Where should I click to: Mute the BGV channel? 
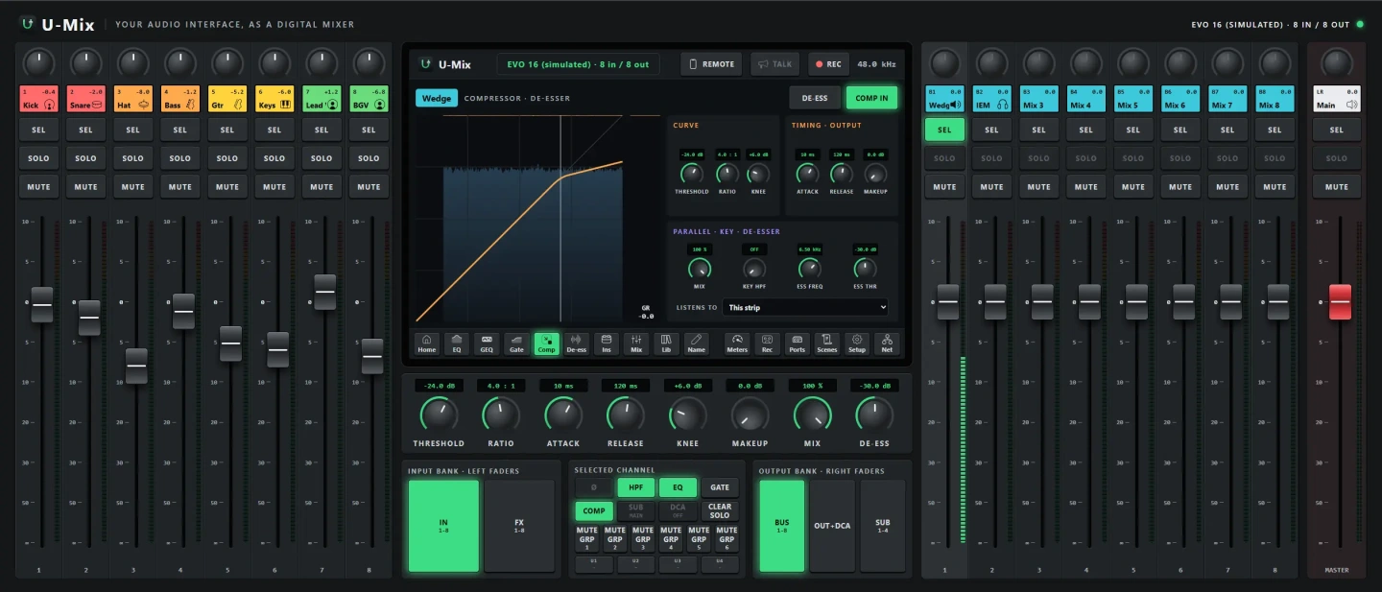point(369,187)
